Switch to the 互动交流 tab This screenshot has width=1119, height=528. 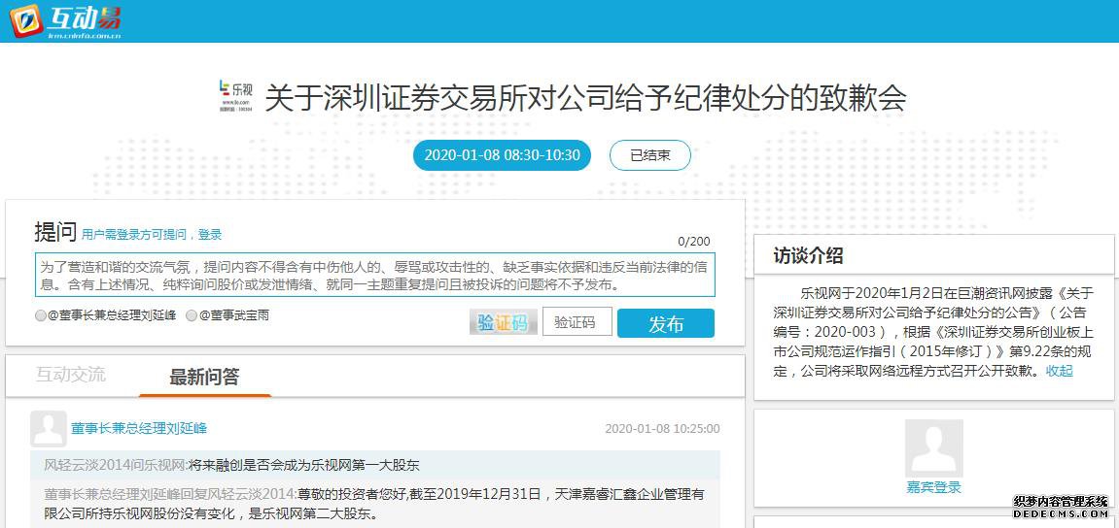[x=71, y=375]
